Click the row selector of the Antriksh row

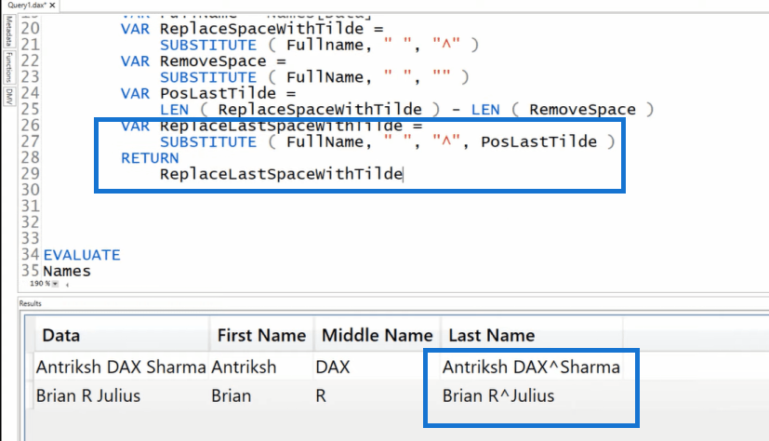(30, 367)
